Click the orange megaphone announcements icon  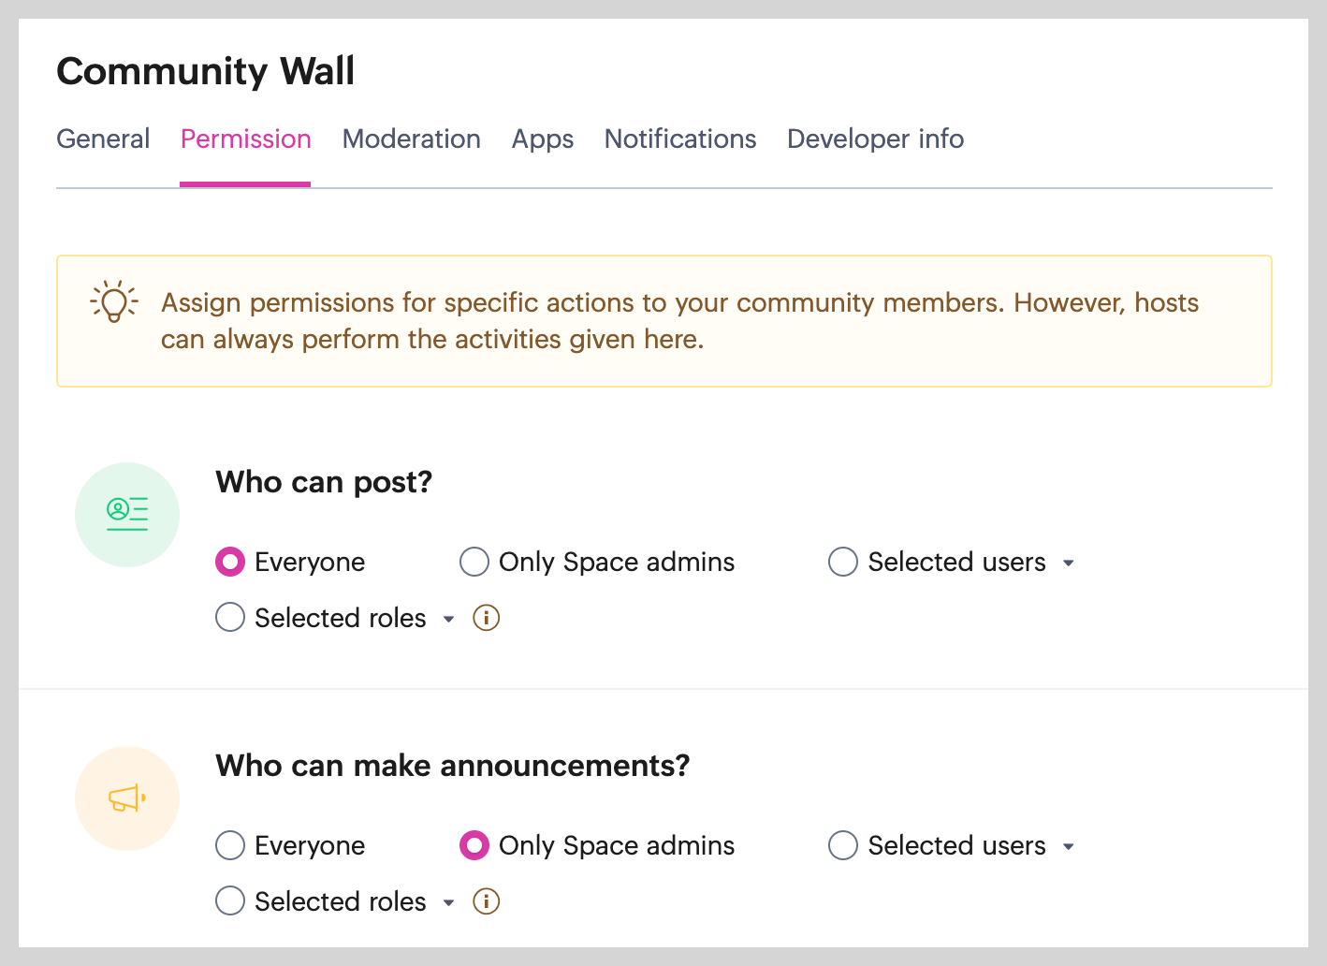point(127,798)
